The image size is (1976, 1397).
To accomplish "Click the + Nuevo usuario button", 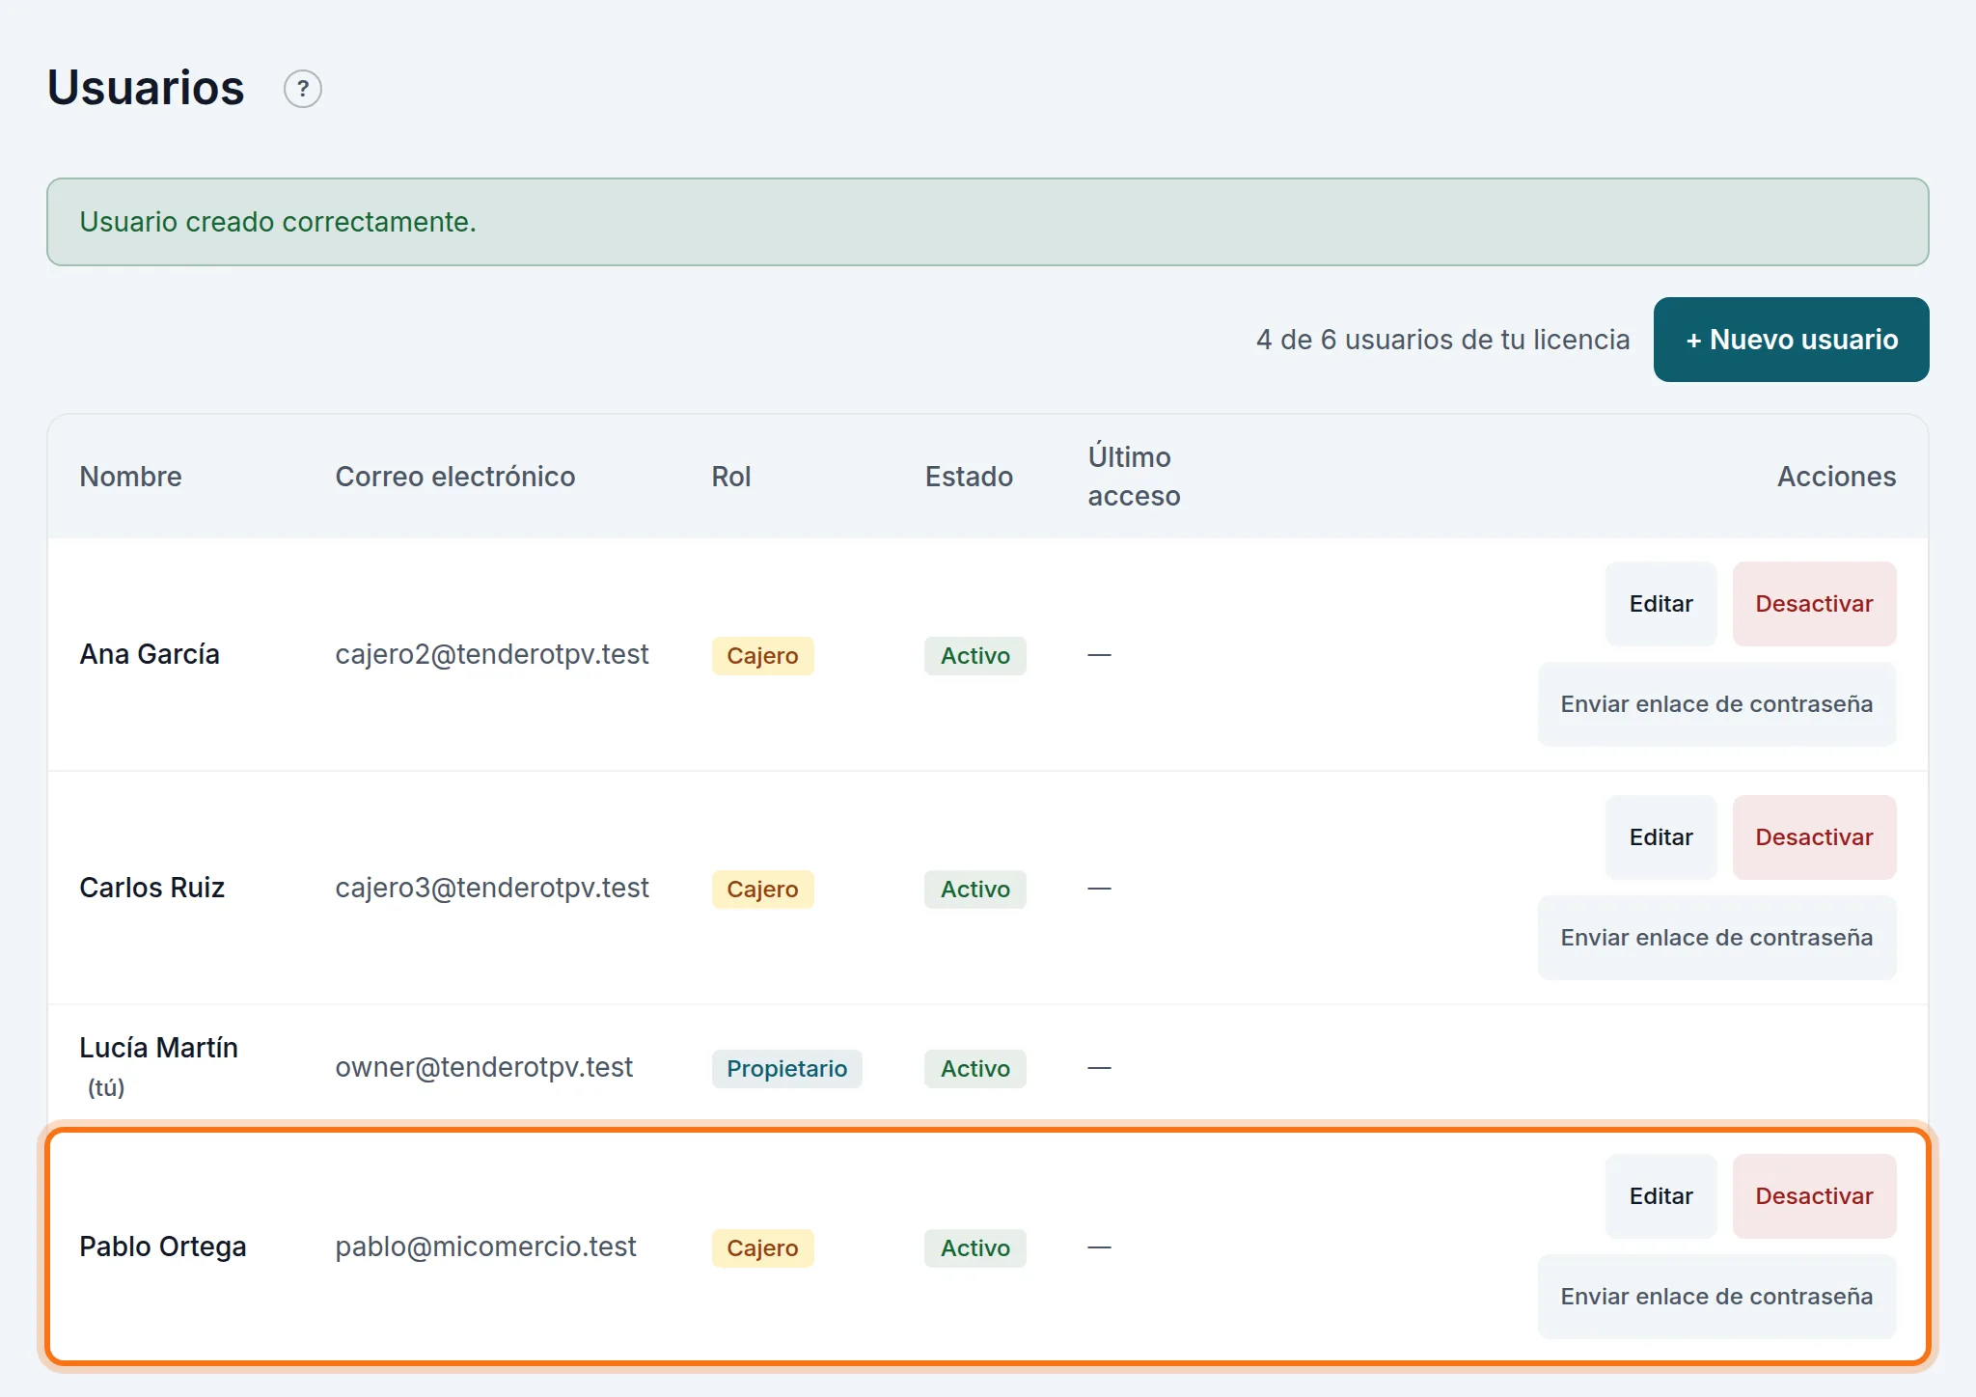I will coord(1791,340).
